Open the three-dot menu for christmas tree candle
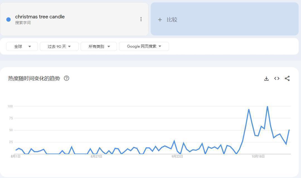The width and height of the screenshot is (301, 178). [x=141, y=19]
